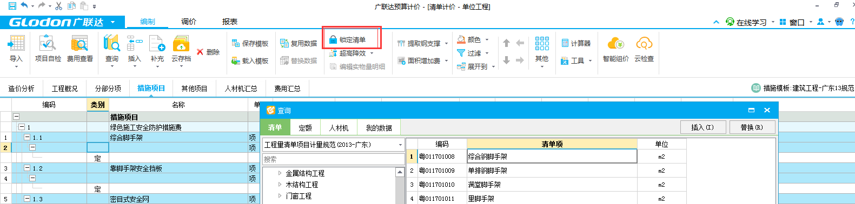Click 在线学习 online learning link

pyautogui.click(x=747, y=22)
